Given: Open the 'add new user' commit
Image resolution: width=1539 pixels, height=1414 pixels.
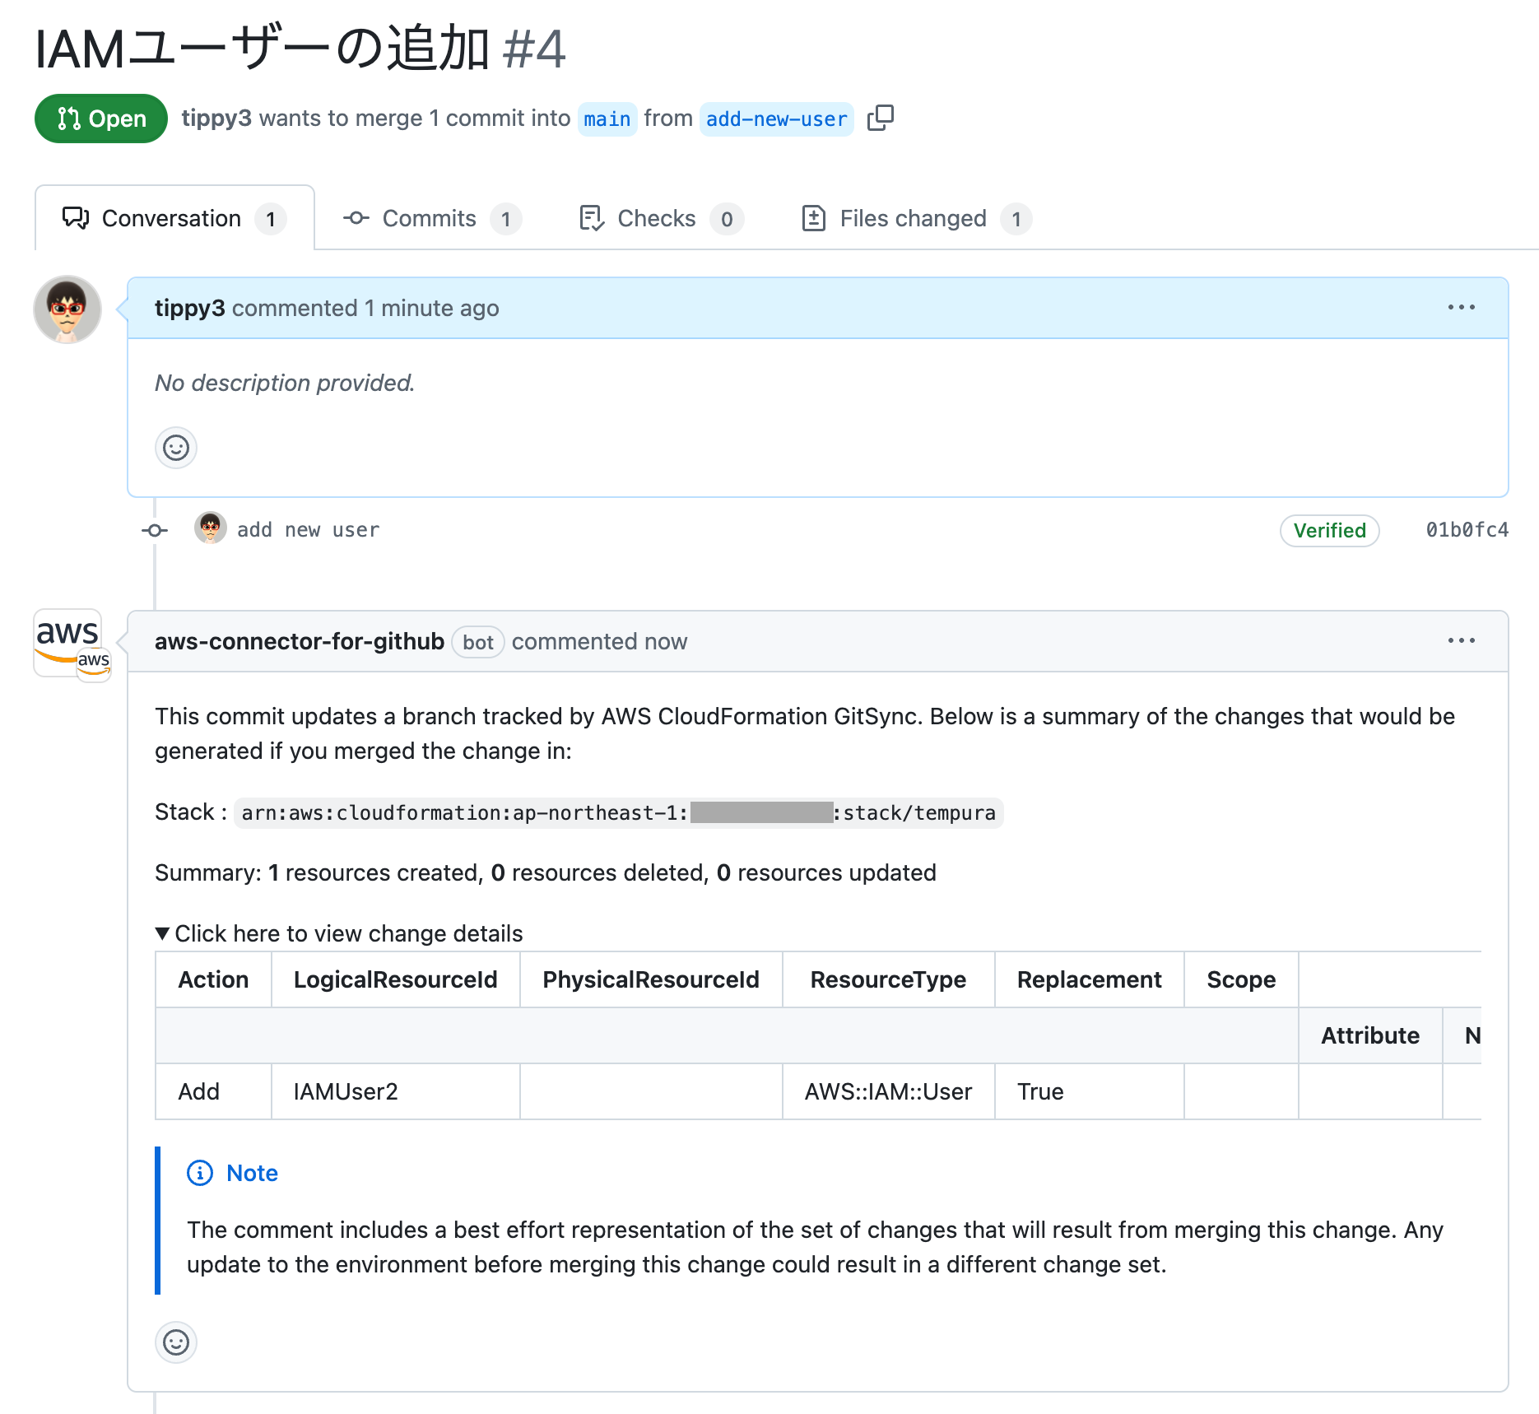Looking at the screenshot, I should (x=309, y=530).
